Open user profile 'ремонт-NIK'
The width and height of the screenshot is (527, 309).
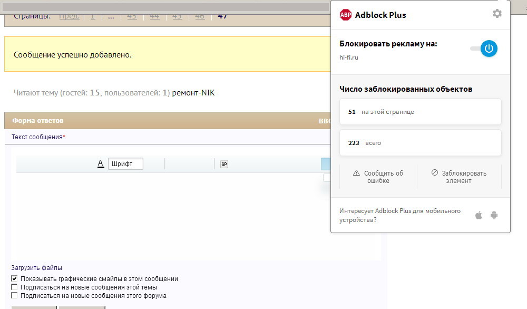193,93
